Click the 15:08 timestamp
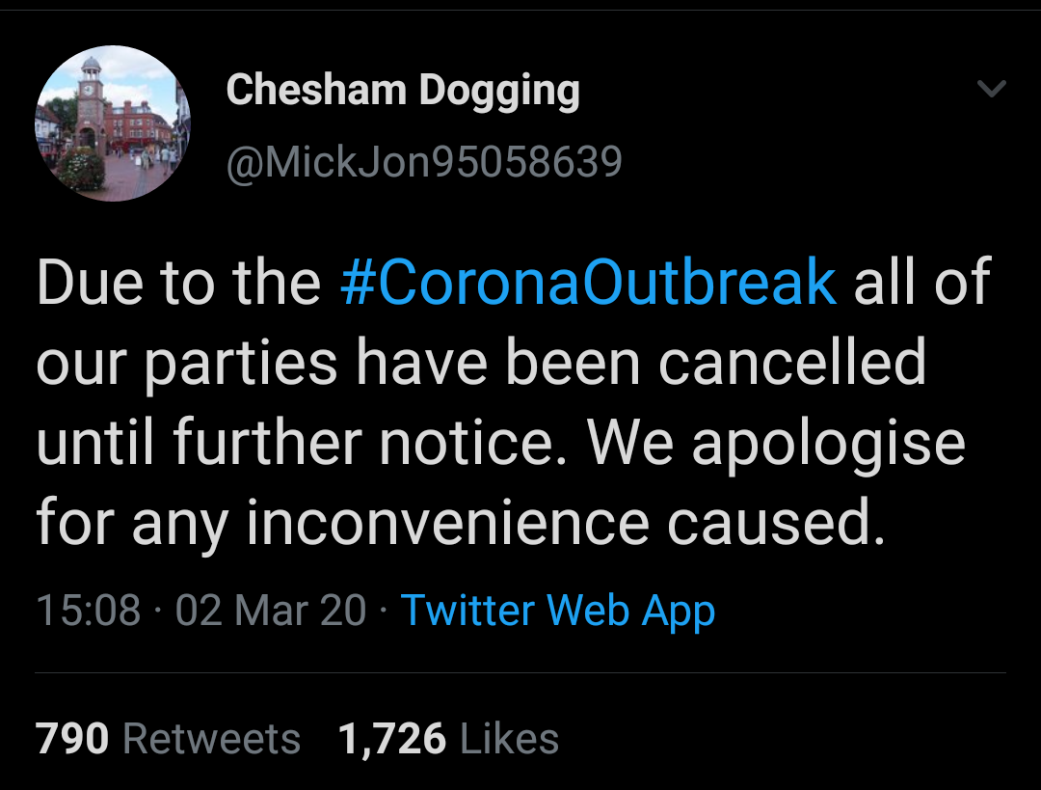 click(88, 611)
